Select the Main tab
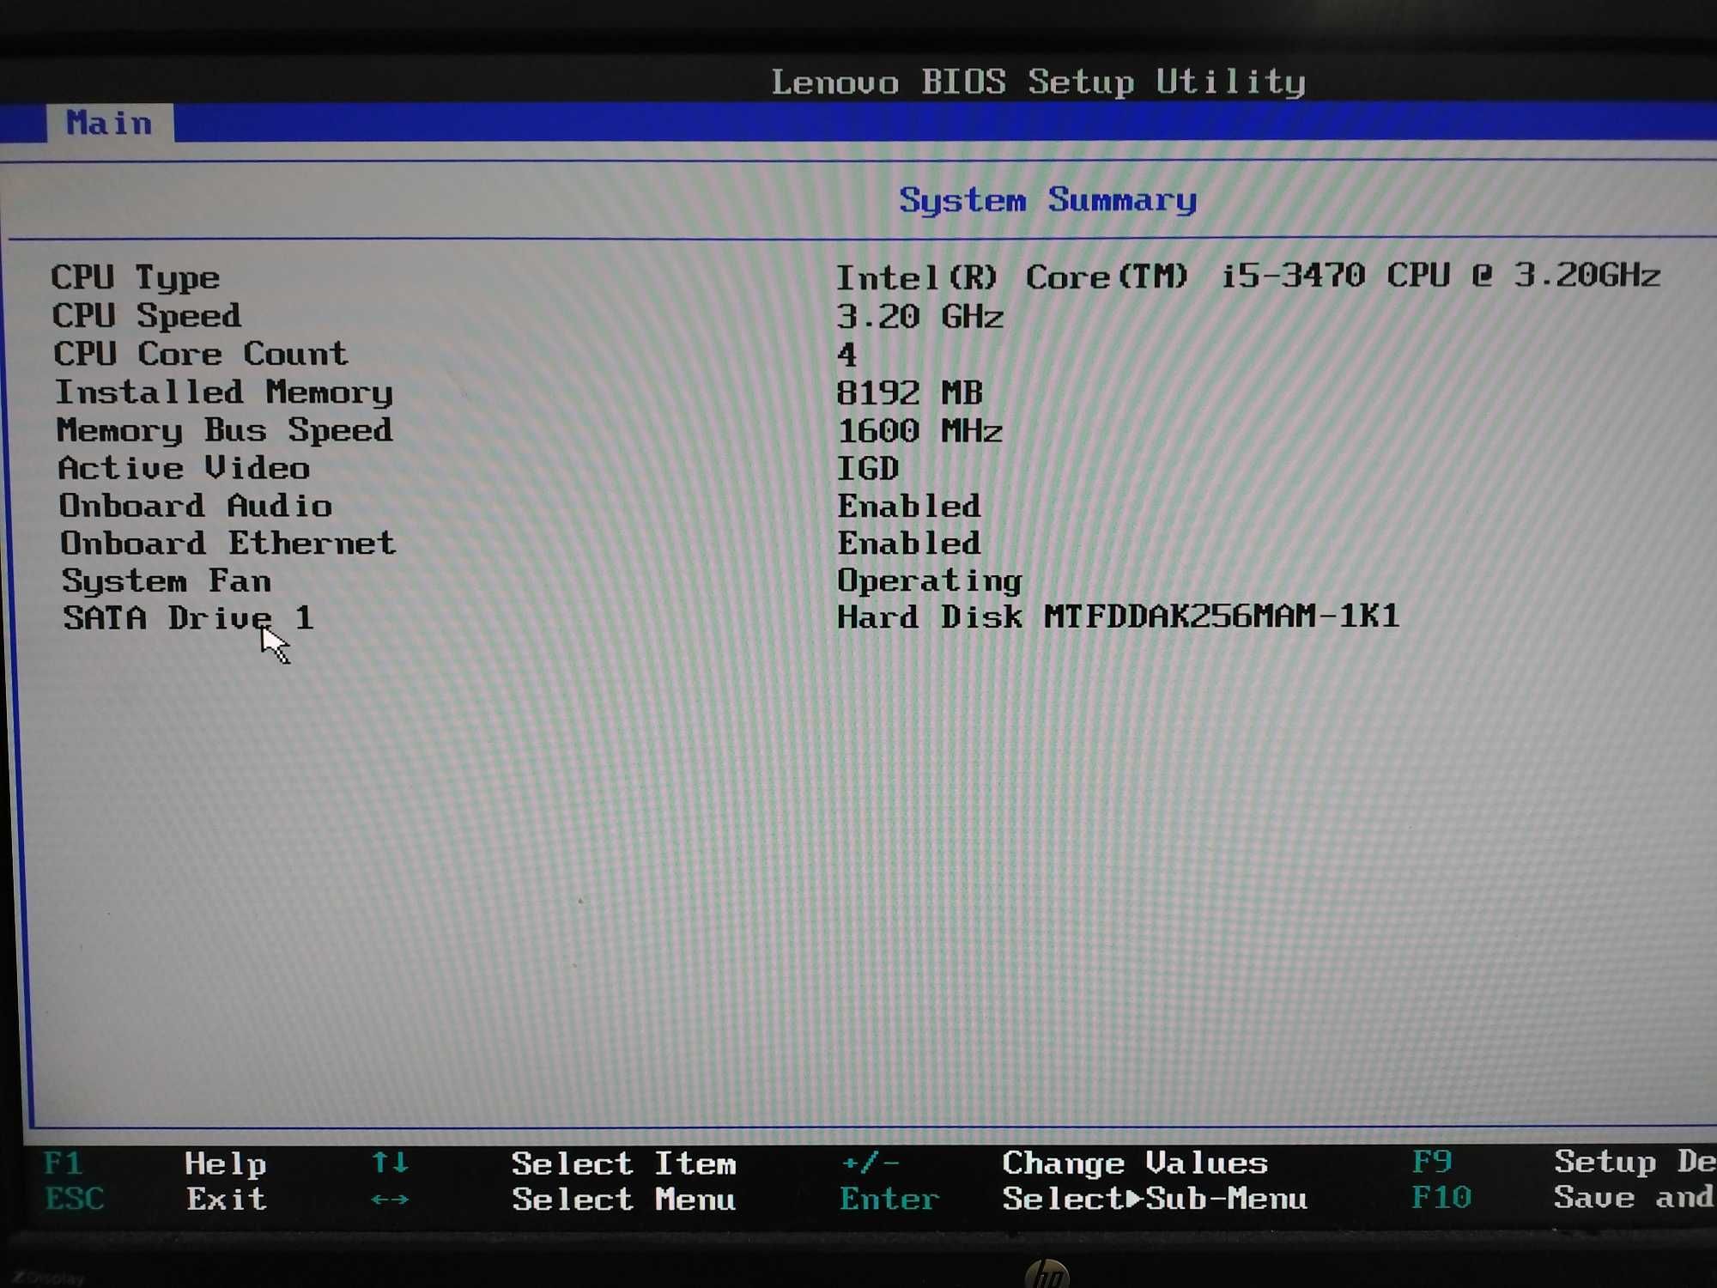The width and height of the screenshot is (1717, 1288). pos(110,124)
